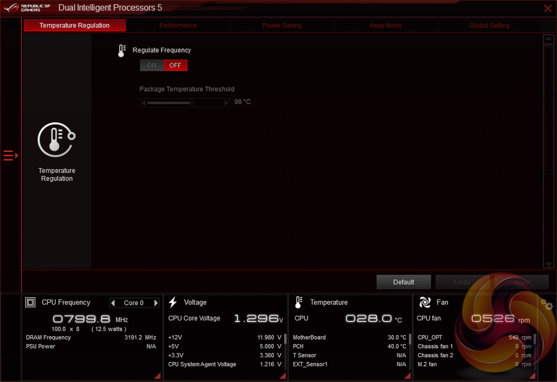Click the Default button
This screenshot has height=382, width=557.
click(x=404, y=282)
